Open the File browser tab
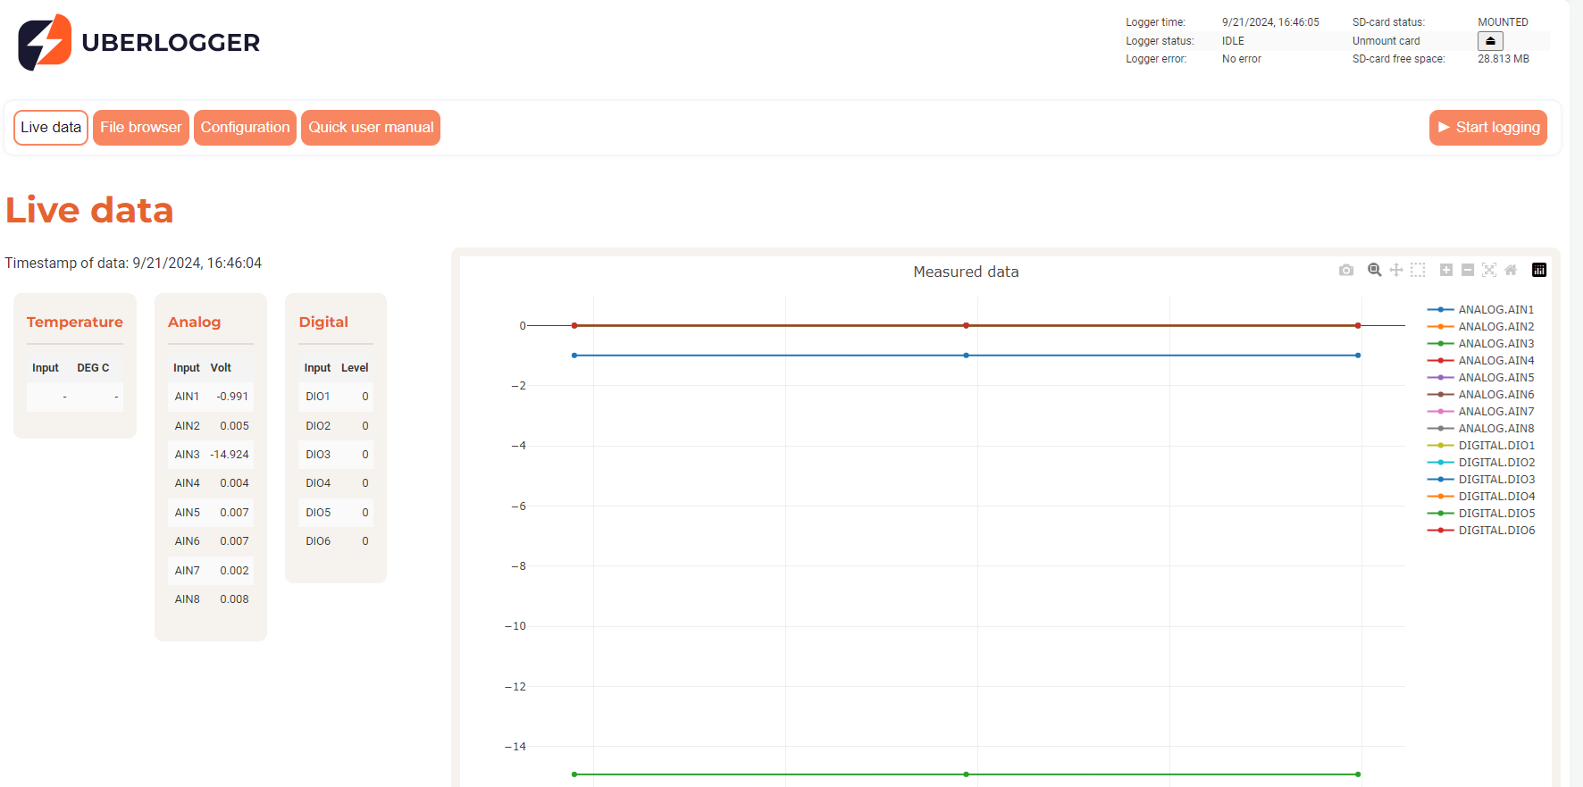 [141, 128]
